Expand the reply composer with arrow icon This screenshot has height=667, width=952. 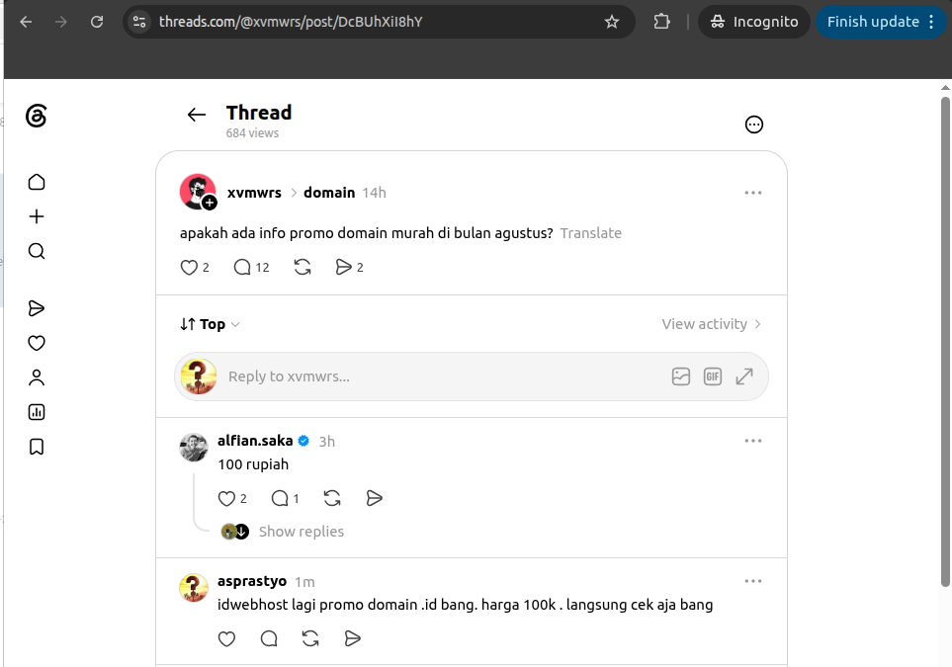tap(744, 376)
